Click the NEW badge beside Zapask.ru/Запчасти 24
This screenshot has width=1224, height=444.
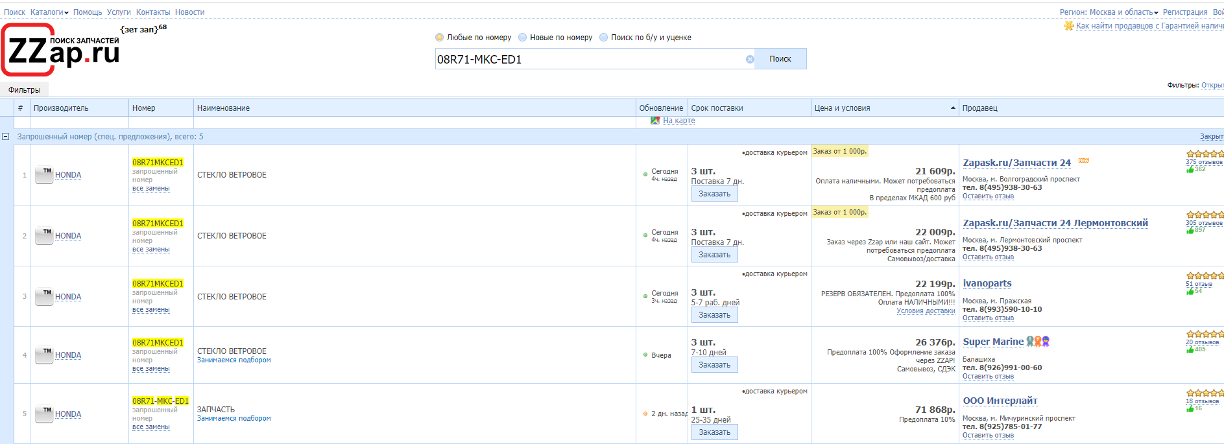[x=1084, y=160]
